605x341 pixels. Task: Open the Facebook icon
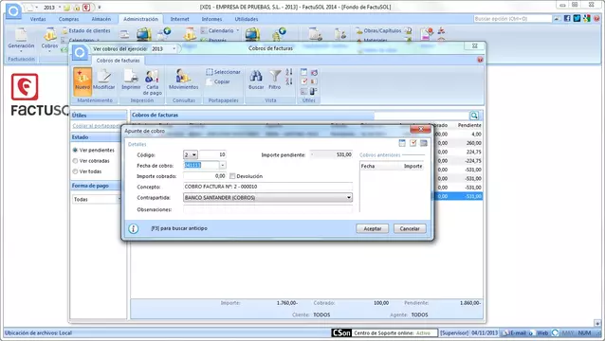click(567, 18)
